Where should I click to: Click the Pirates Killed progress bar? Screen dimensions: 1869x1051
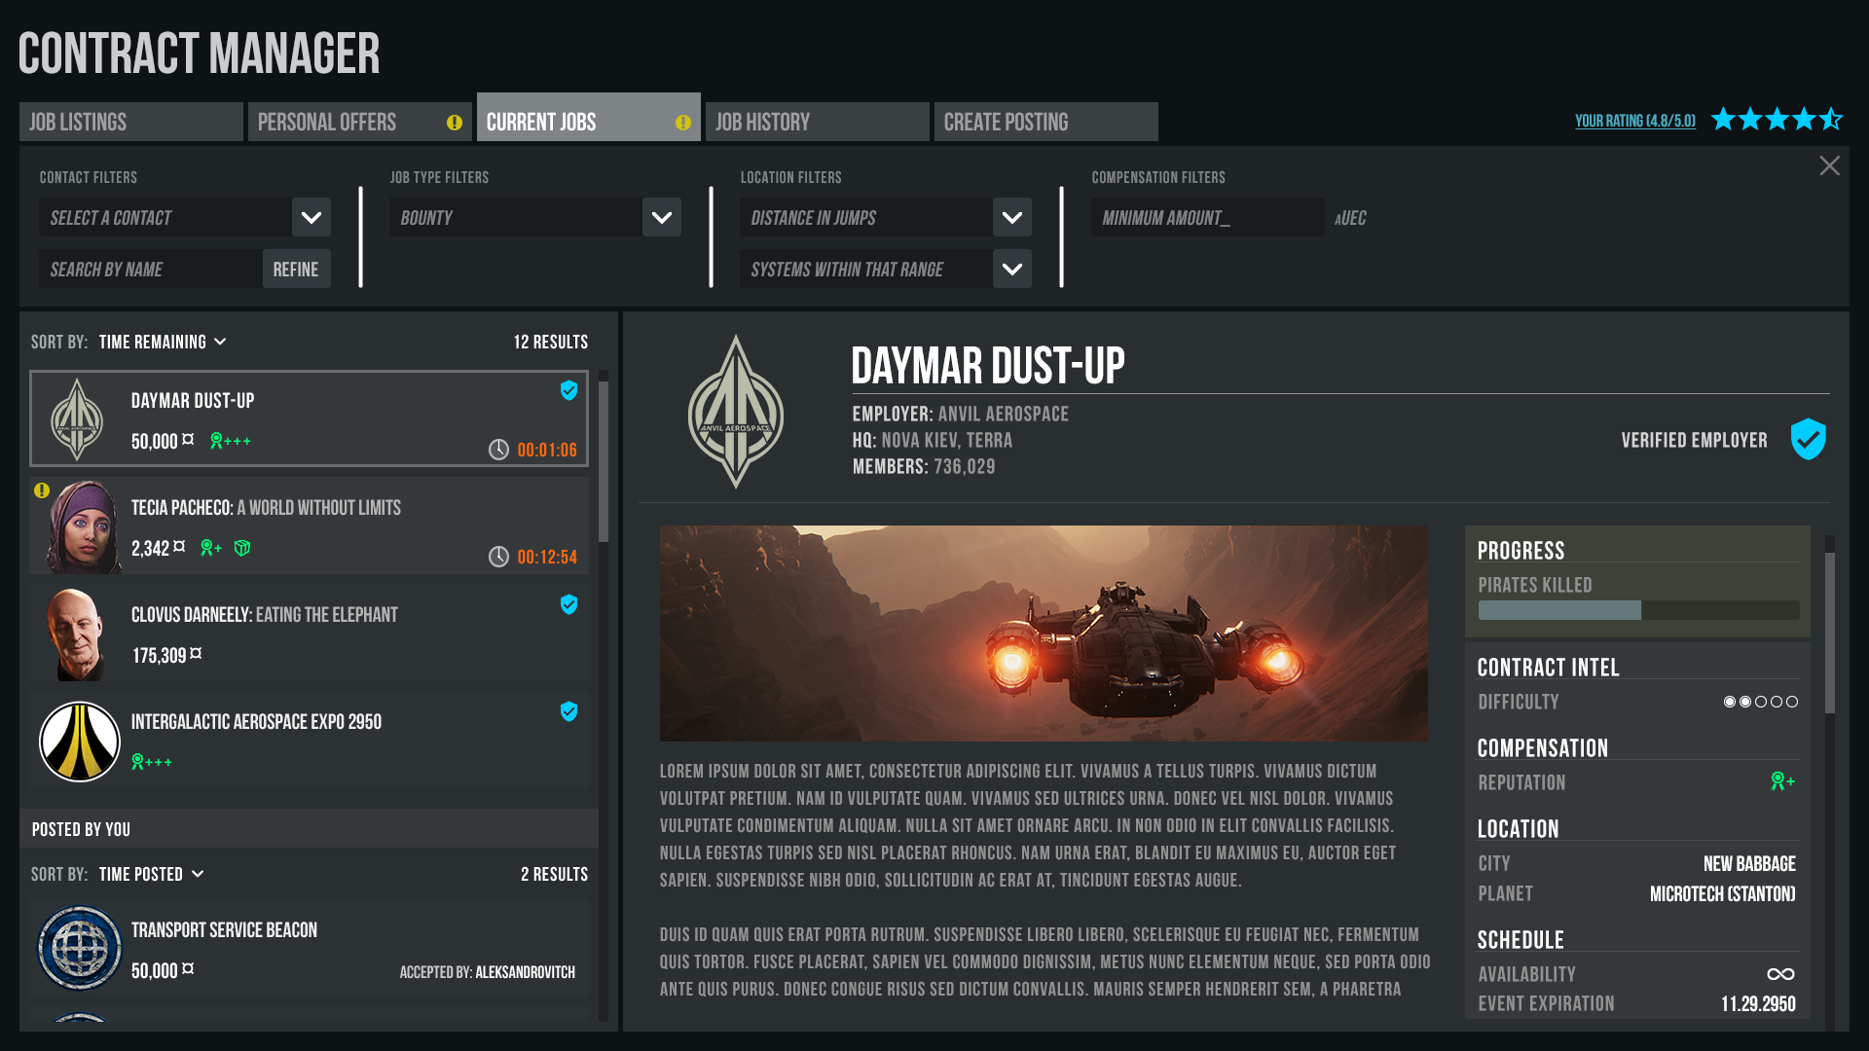click(x=1637, y=610)
